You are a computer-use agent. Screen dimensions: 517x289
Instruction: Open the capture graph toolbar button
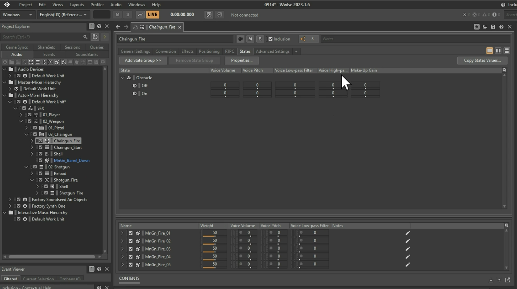[x=140, y=15]
